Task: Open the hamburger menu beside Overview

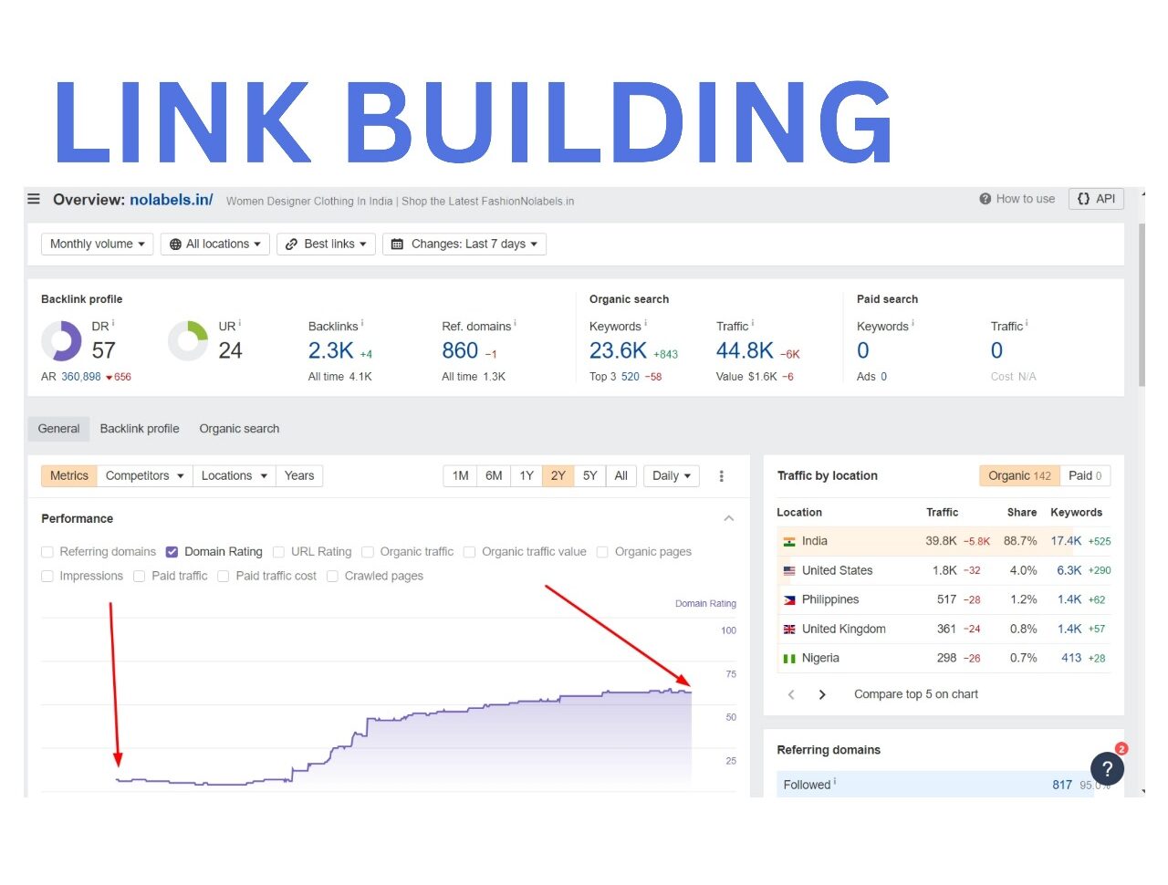Action: pyautogui.click(x=34, y=199)
